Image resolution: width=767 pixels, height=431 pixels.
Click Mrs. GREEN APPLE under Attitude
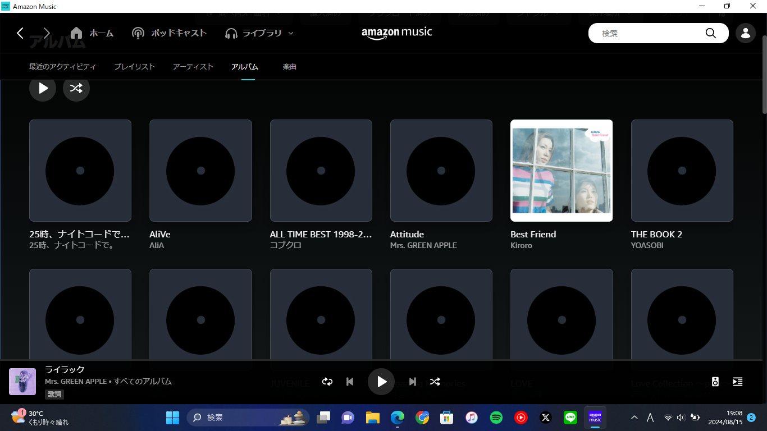423,245
